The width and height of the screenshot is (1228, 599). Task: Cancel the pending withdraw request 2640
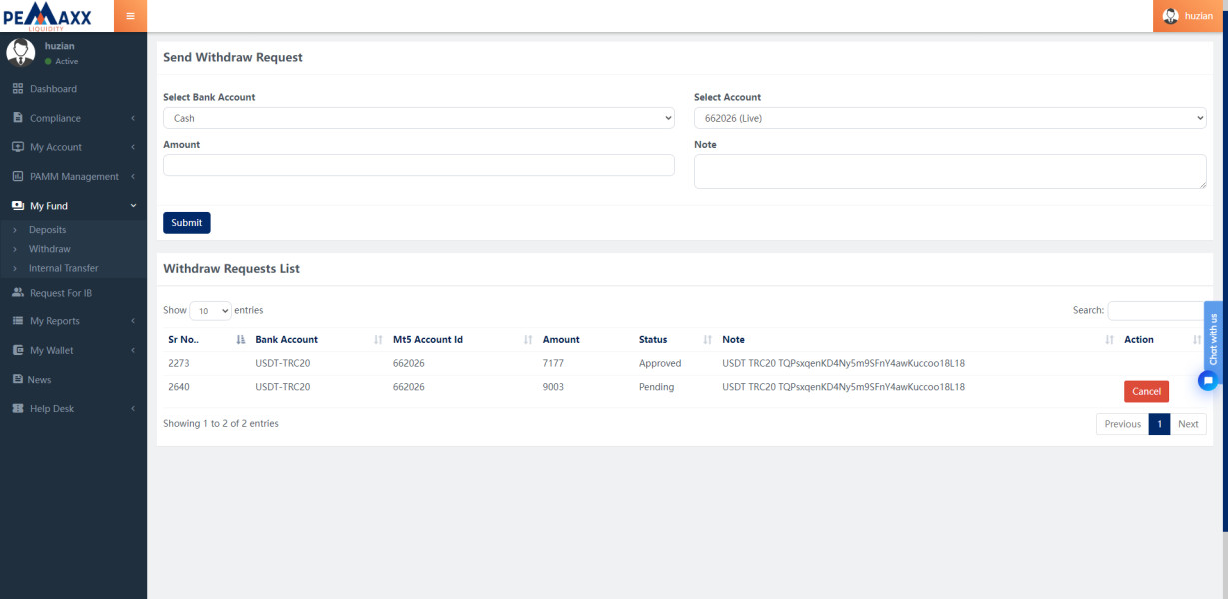click(1146, 392)
